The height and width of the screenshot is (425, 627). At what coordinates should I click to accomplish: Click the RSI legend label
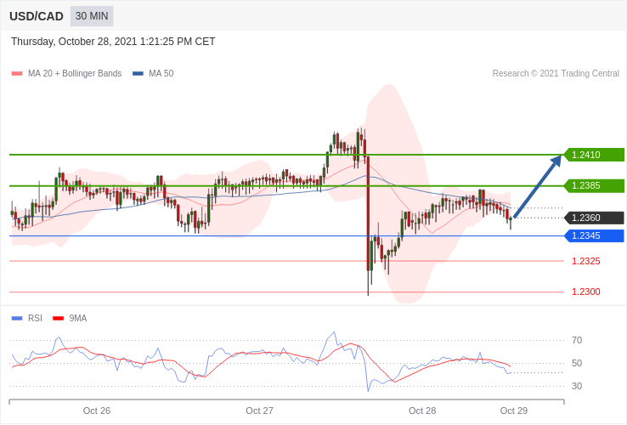coord(35,319)
